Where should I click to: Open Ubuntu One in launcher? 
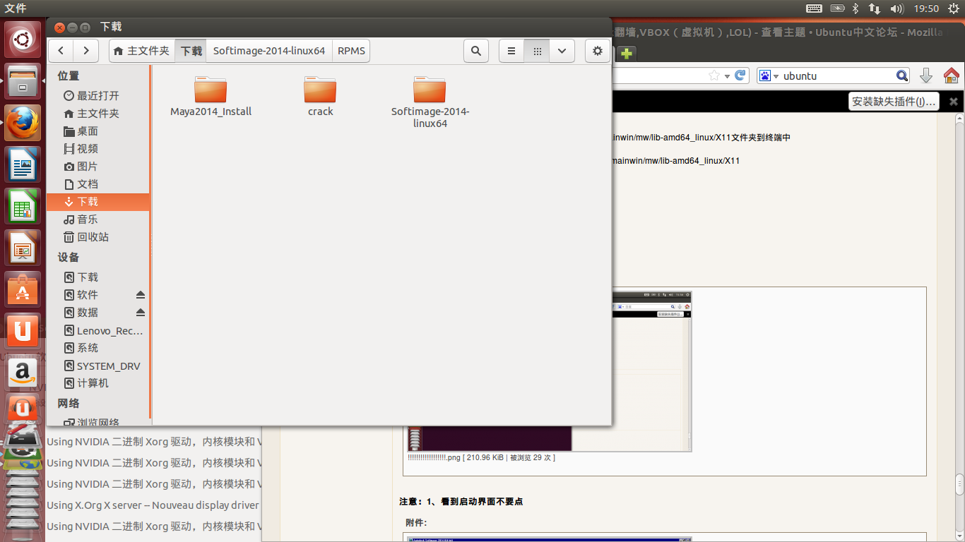coord(23,331)
